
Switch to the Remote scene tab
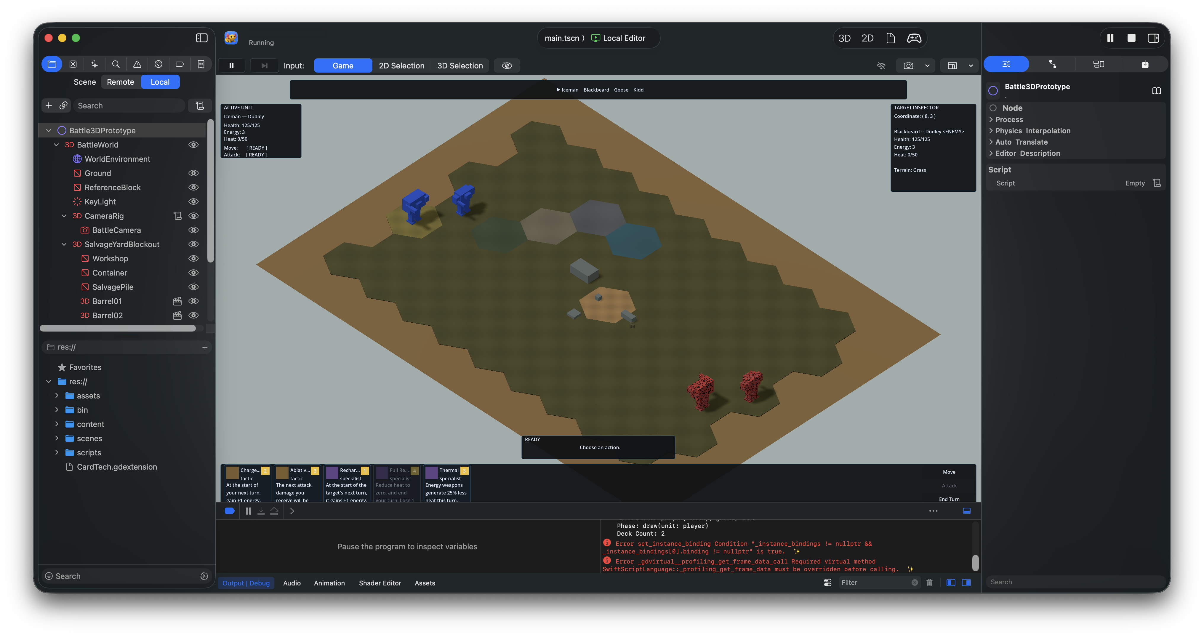pos(120,82)
